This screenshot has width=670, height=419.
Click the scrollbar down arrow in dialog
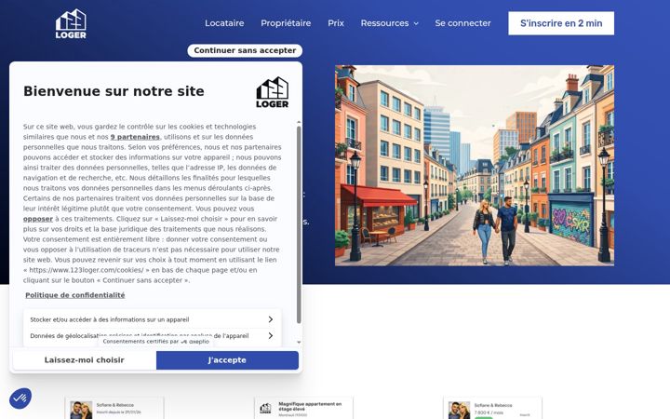[299, 343]
